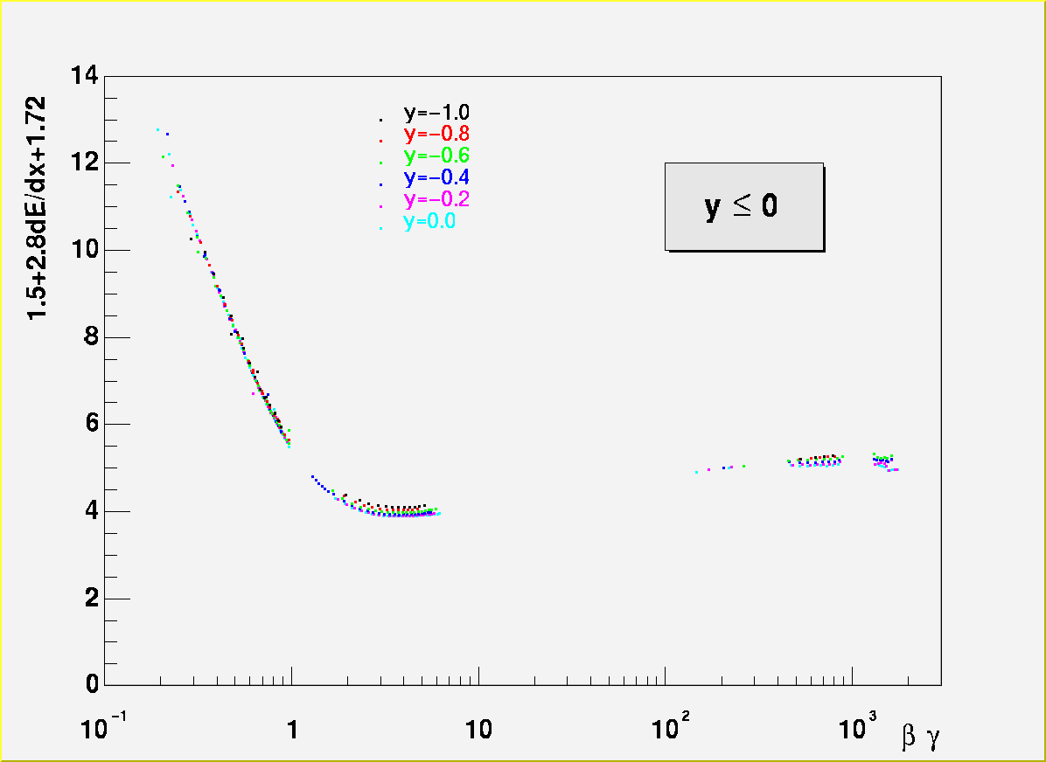Screen dimensions: 1046x762
Task: Select y-axis tick label 12
Action: (x=84, y=163)
